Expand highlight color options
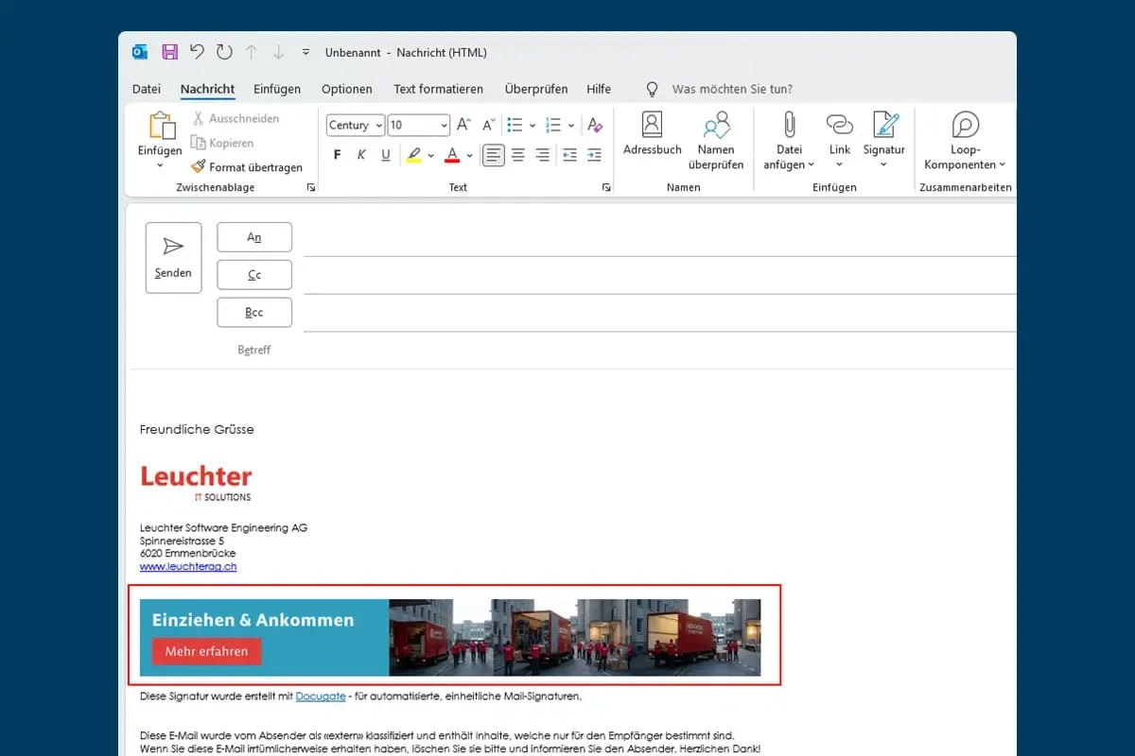Screen dimensions: 1135x756 coord(431,156)
